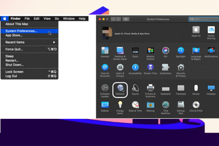Choose About This Mac
The image size is (219, 146).
[x=29, y=24]
